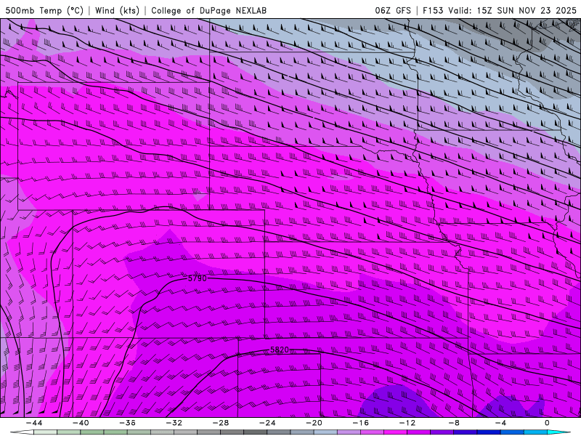Click the '500mb Temp (°C)' title text
This screenshot has width=581, height=436.
[x=44, y=10]
